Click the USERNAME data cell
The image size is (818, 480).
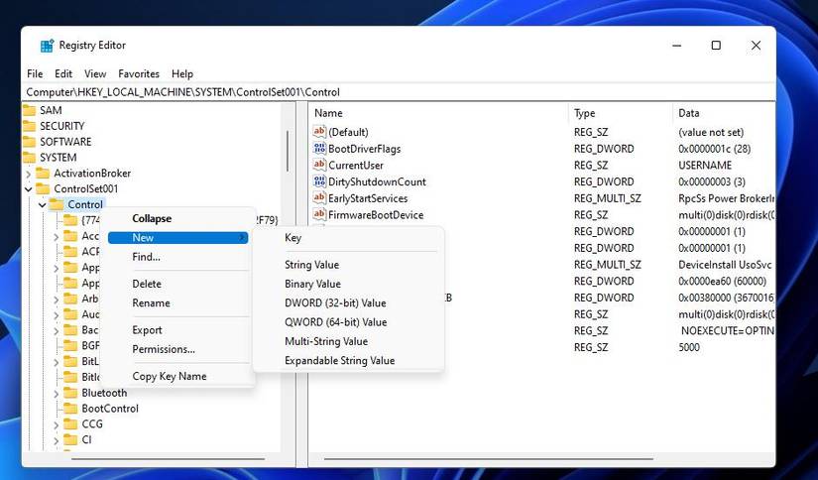tap(705, 166)
